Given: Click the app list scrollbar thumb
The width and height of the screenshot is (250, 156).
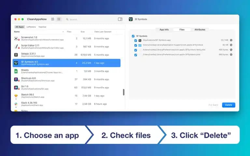Looking at the screenshot, I should point(124,92).
